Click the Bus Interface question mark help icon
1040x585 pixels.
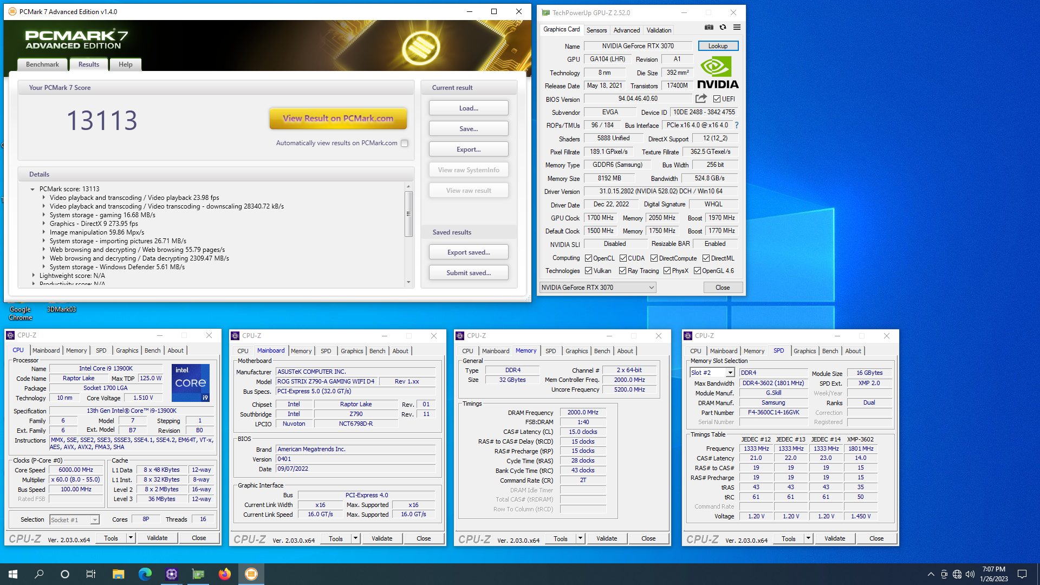(x=737, y=125)
